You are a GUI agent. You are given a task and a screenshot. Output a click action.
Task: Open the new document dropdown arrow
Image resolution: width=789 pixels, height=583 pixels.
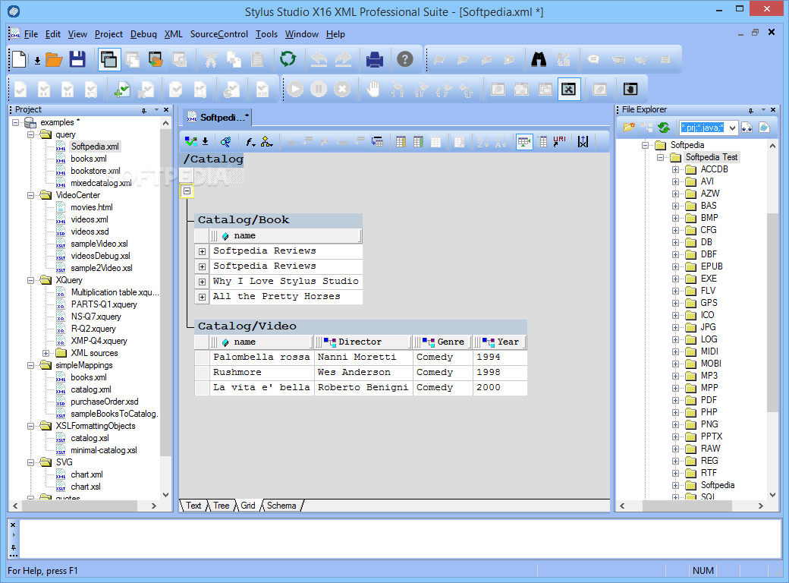point(37,61)
